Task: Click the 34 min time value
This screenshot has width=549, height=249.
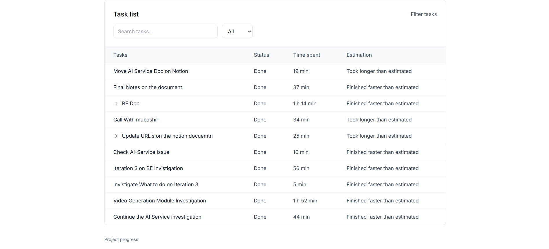Action: 301,120
